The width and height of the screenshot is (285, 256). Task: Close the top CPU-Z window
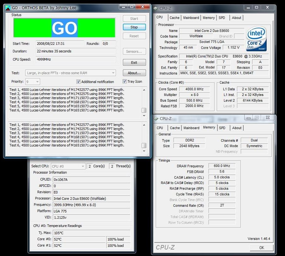[268, 7]
